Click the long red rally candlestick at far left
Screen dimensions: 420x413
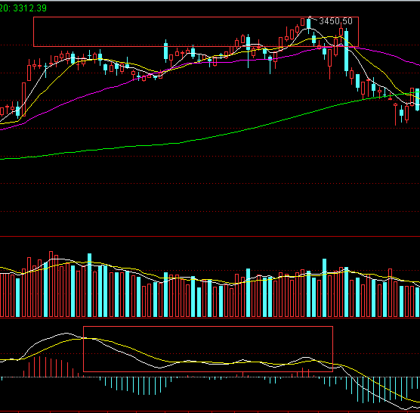coord(23,99)
